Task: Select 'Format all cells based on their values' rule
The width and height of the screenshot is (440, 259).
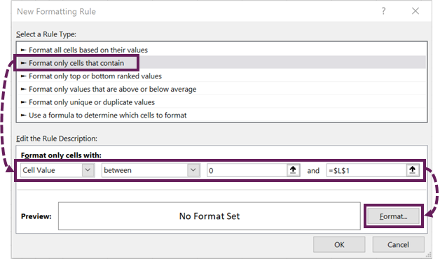Action: [221, 50]
